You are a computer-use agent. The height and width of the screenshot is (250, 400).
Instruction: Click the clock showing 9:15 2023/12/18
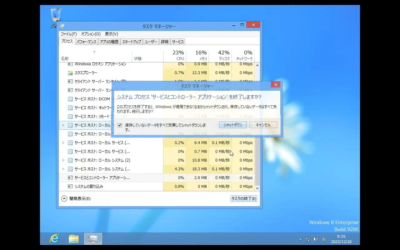point(341,239)
